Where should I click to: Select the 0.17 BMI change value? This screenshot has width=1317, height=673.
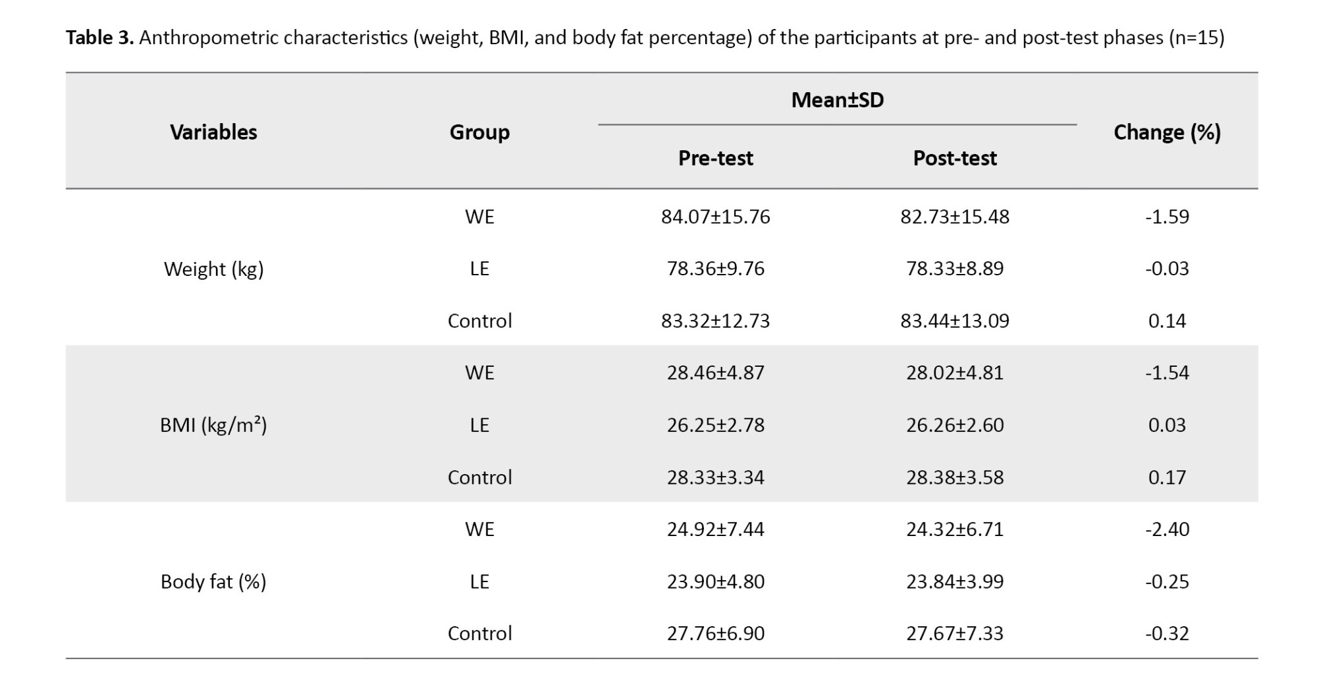(x=1167, y=477)
